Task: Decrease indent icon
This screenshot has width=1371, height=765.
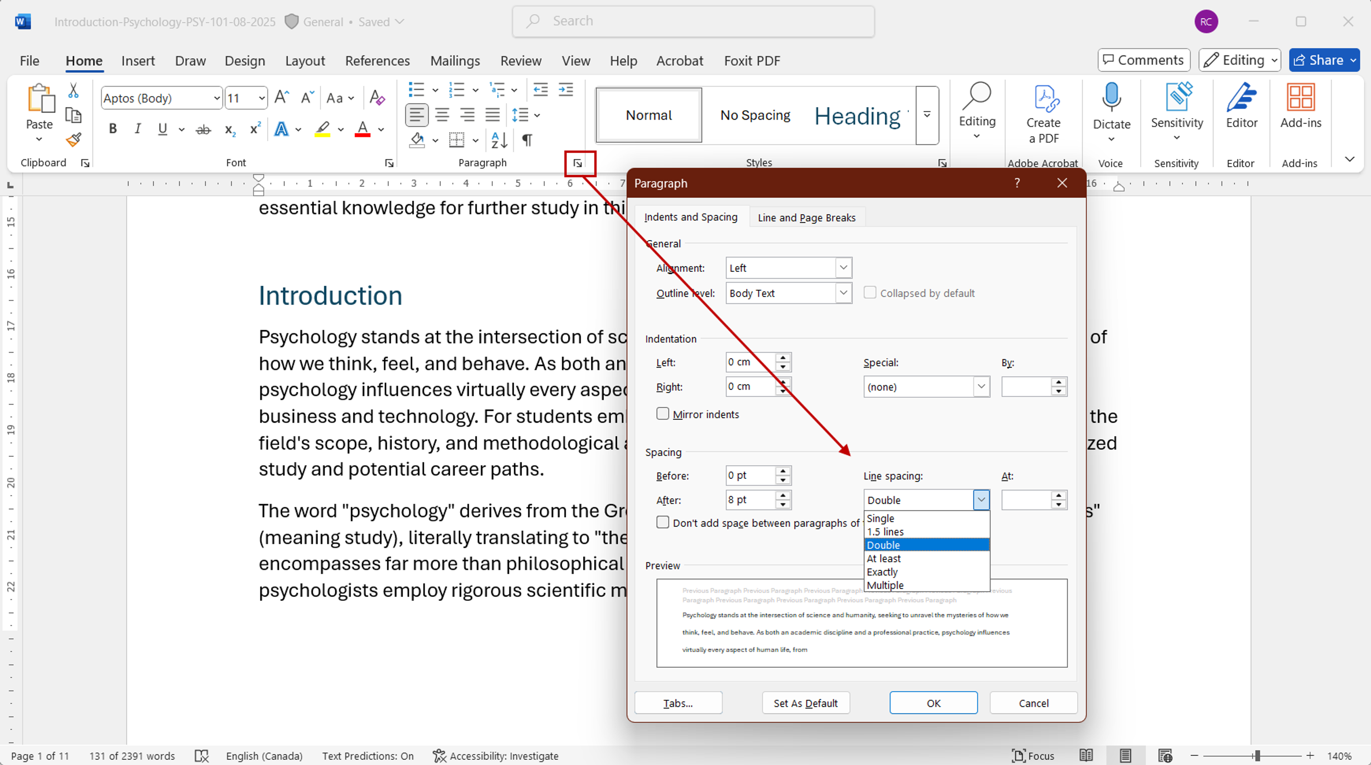Action: pyautogui.click(x=540, y=89)
